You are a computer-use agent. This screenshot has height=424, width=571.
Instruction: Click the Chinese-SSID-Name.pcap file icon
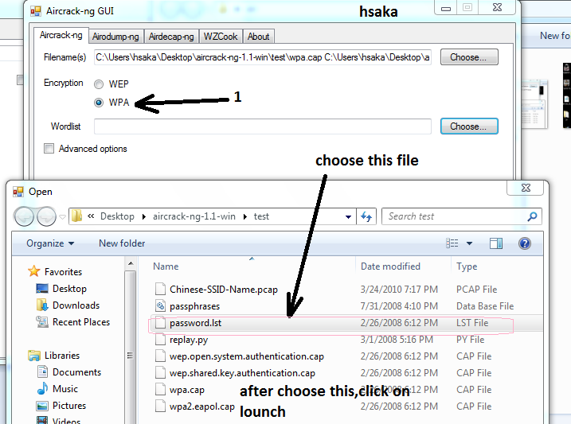[160, 289]
